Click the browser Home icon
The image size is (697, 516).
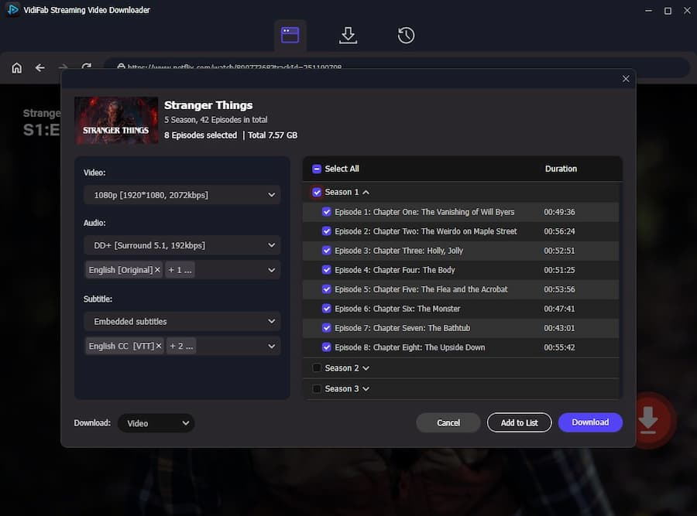point(16,67)
